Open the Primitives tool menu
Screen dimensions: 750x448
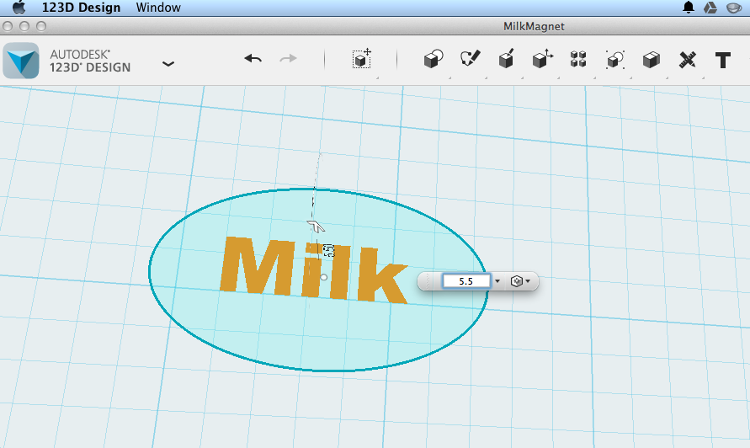(434, 59)
